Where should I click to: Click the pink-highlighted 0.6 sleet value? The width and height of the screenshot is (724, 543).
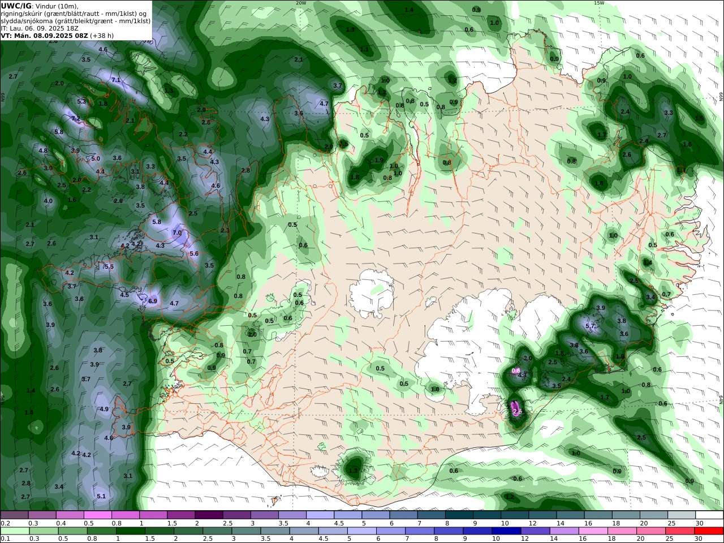tap(516, 370)
